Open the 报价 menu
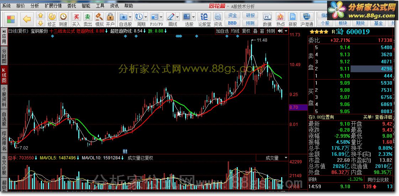The image size is (399, 196). pyautogui.click(x=20, y=6)
